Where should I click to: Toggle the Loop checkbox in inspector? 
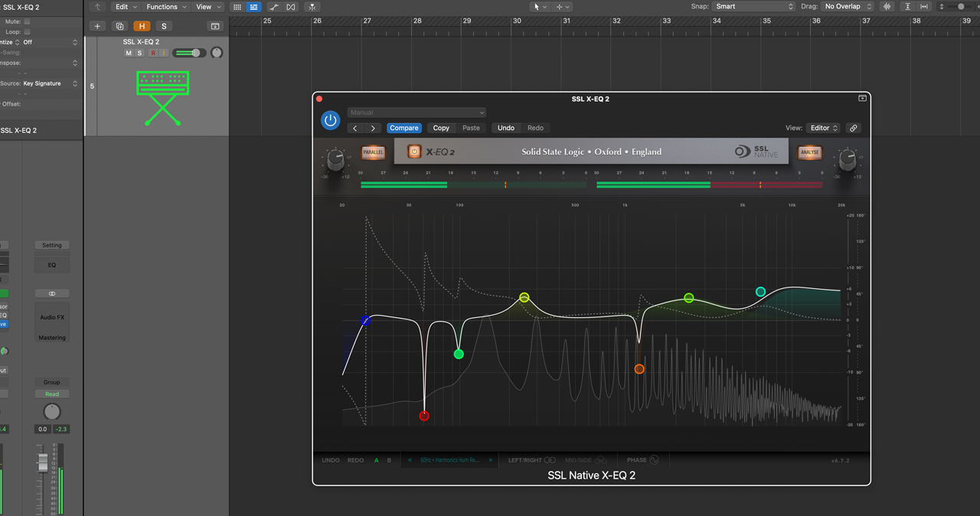tap(28, 32)
